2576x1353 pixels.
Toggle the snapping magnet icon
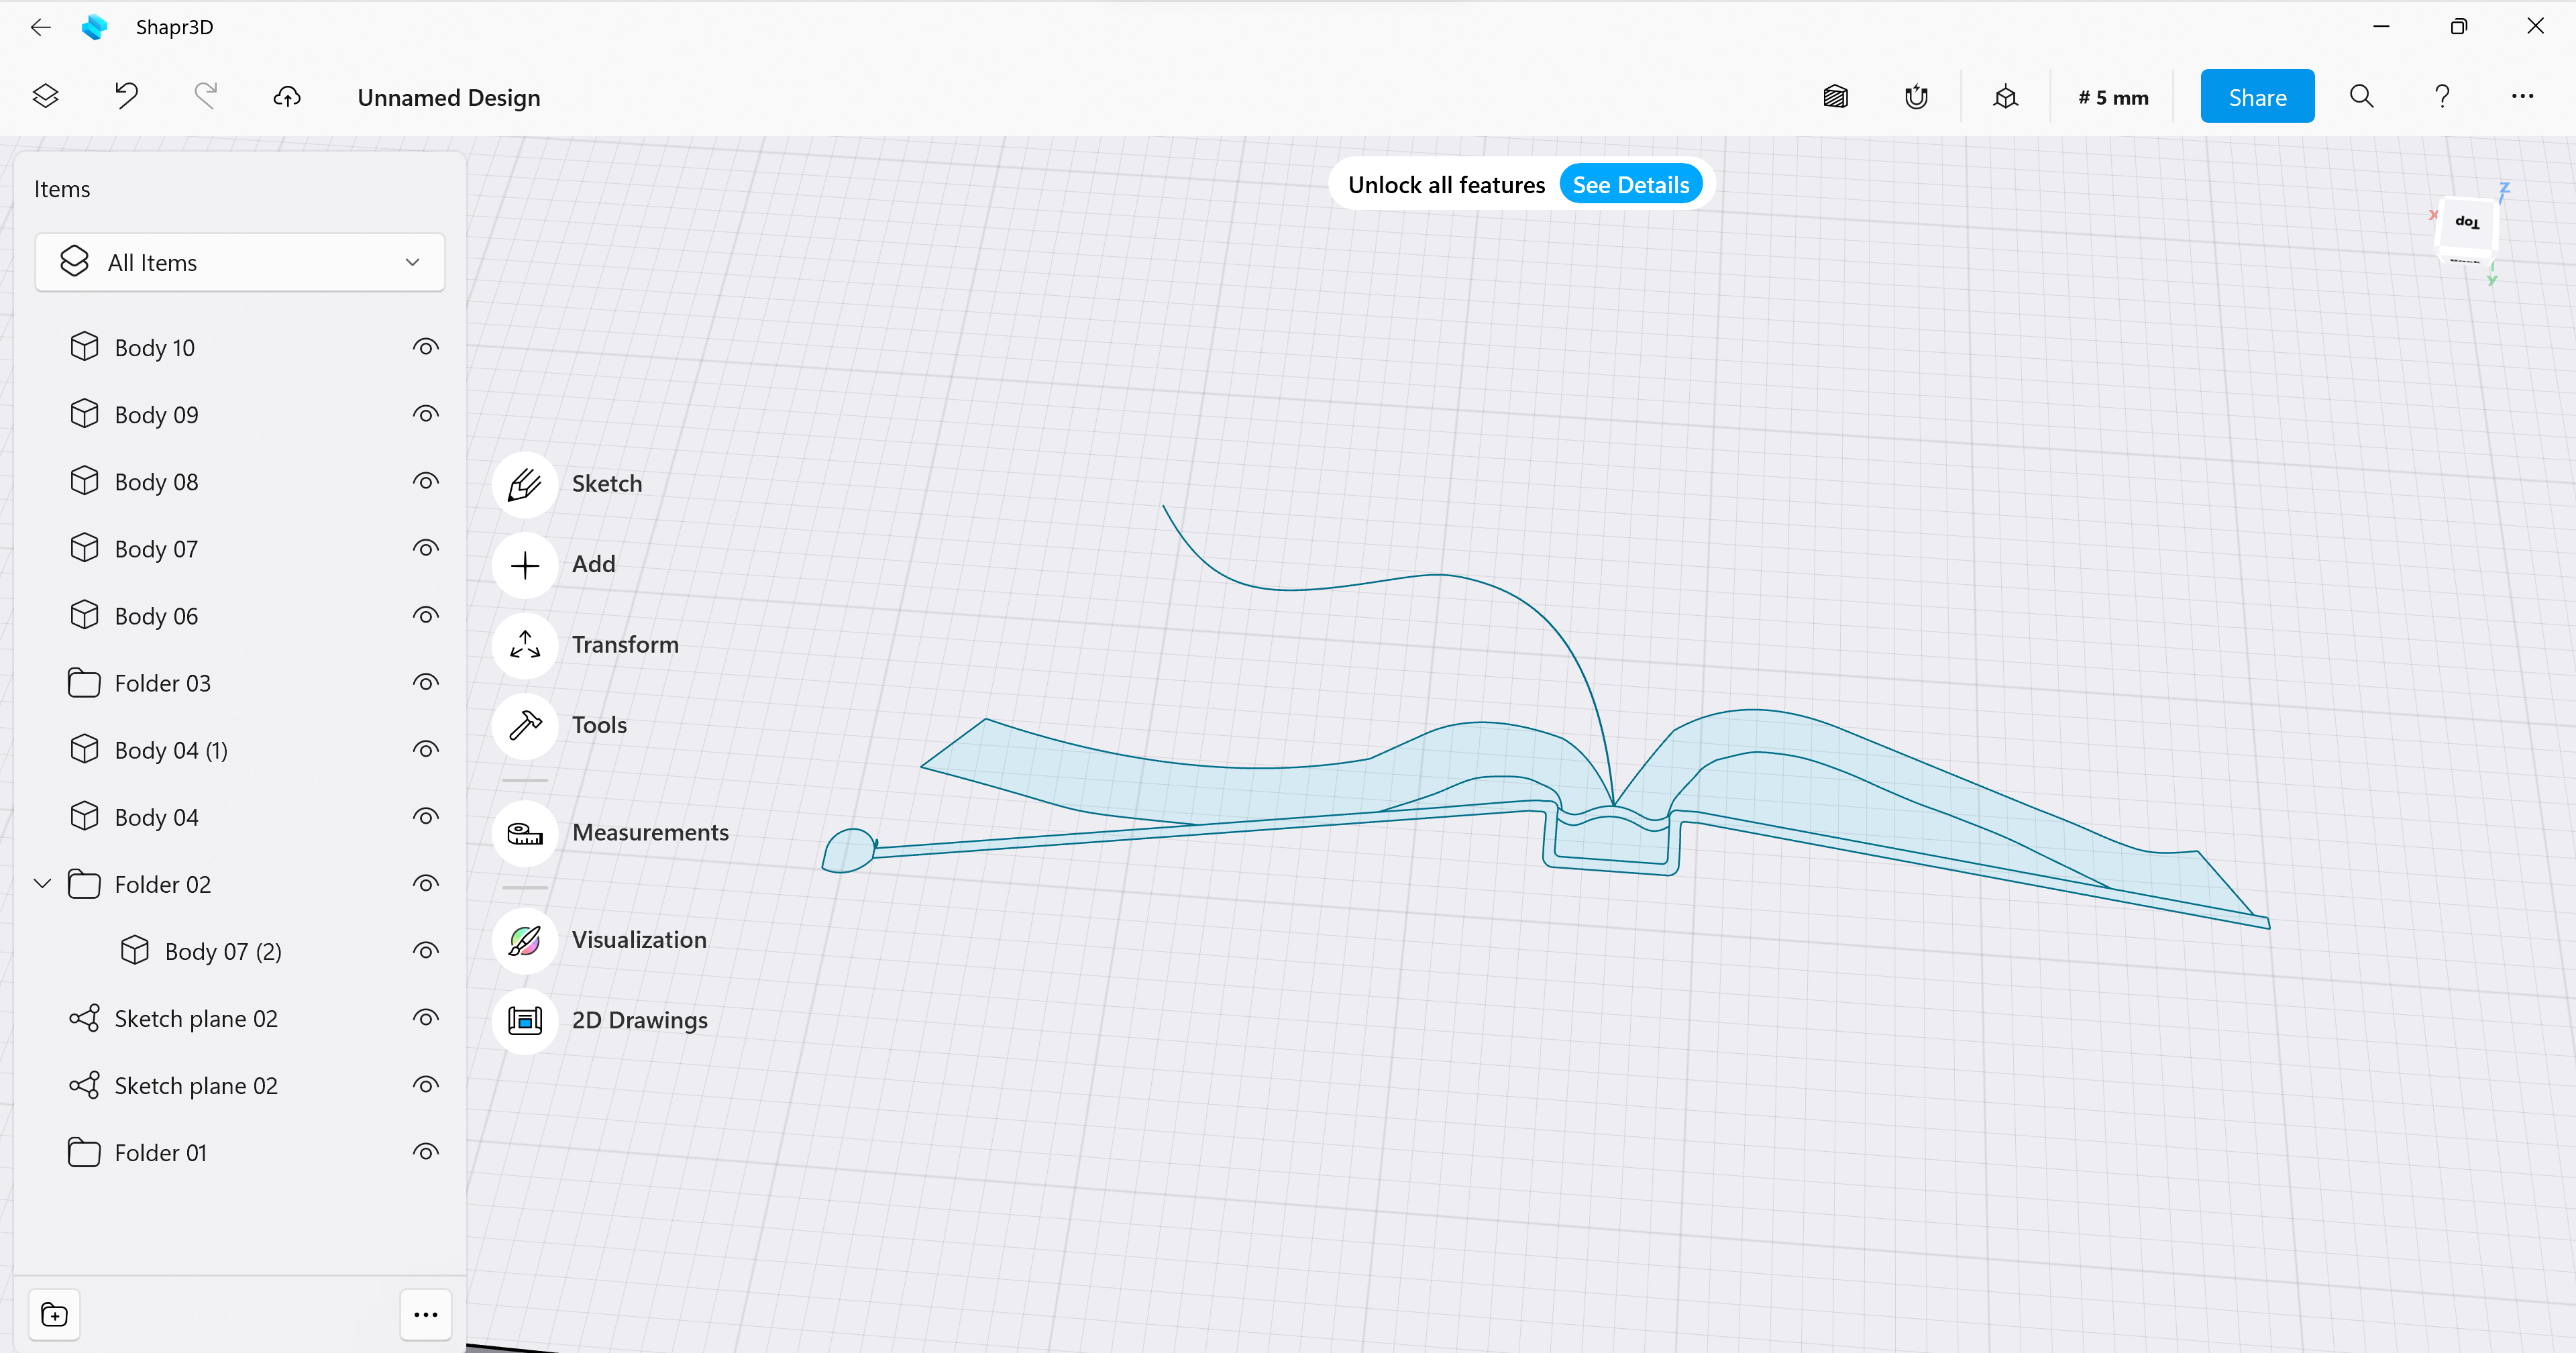click(x=1916, y=97)
